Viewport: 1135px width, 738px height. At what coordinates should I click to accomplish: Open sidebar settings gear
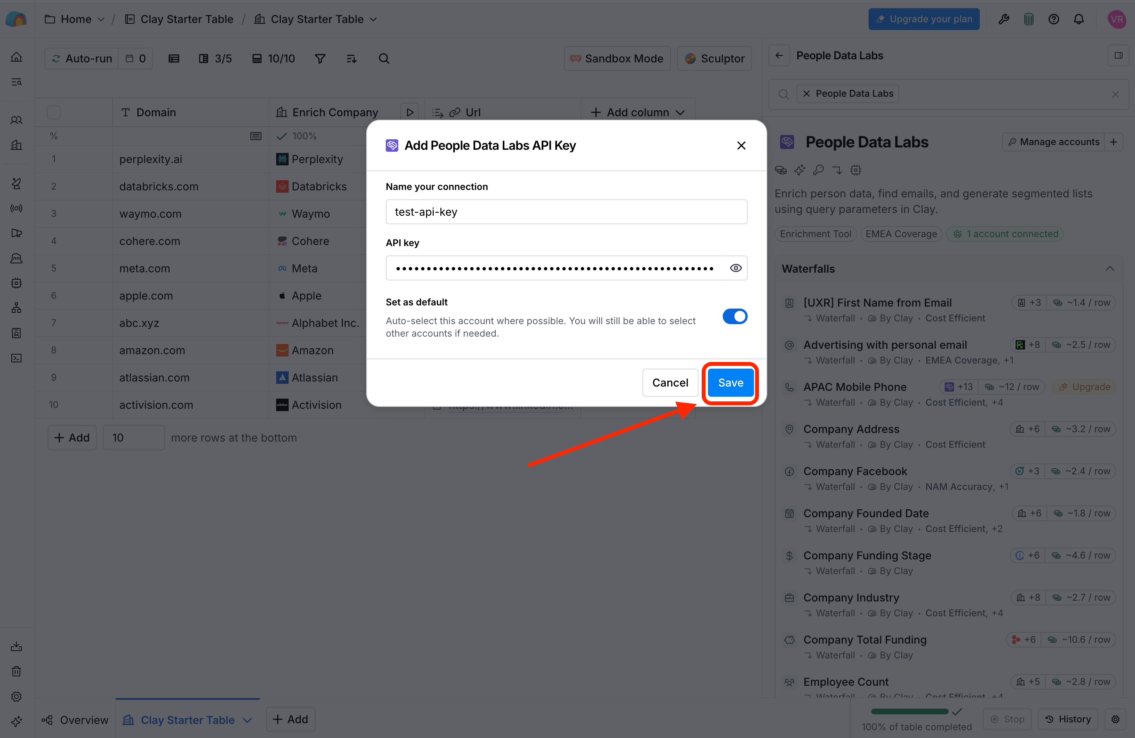(x=17, y=697)
